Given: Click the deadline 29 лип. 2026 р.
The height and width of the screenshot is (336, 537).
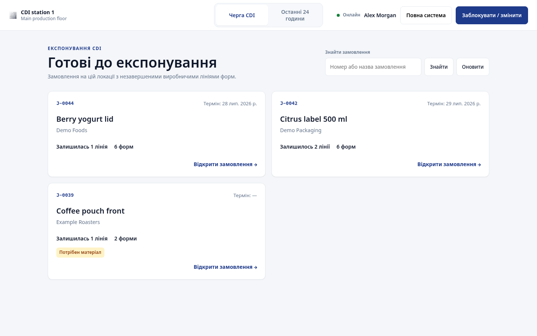Looking at the screenshot, I should (x=454, y=103).
